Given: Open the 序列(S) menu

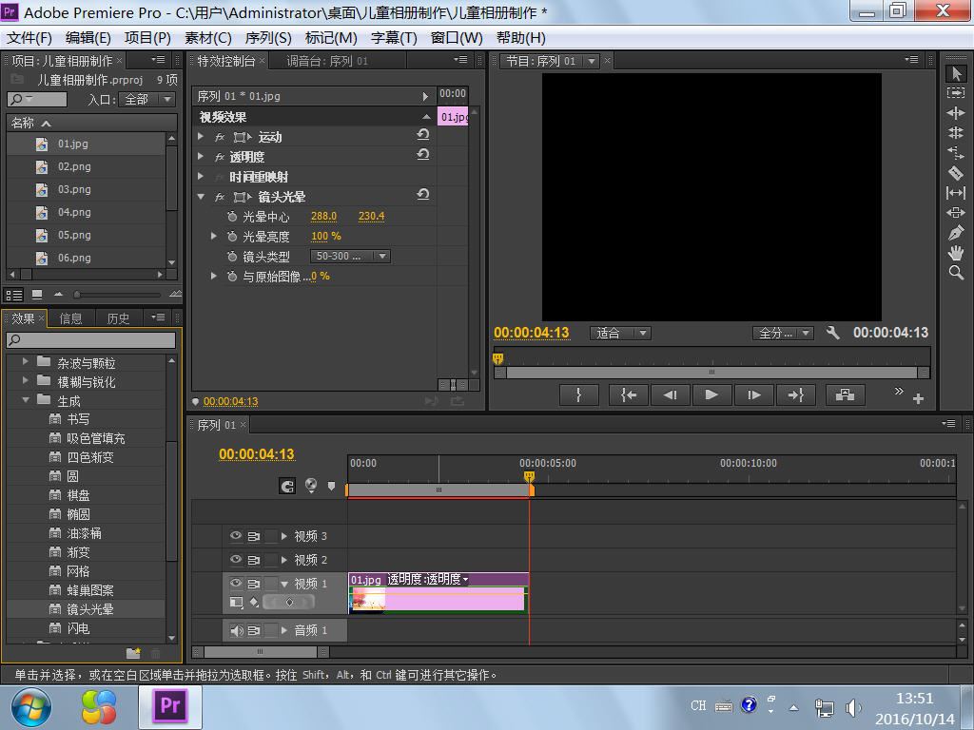Looking at the screenshot, I should (x=268, y=37).
